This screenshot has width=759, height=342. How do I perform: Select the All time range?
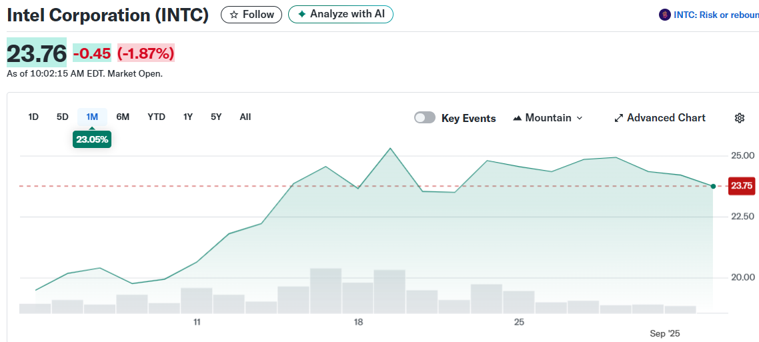pos(245,117)
